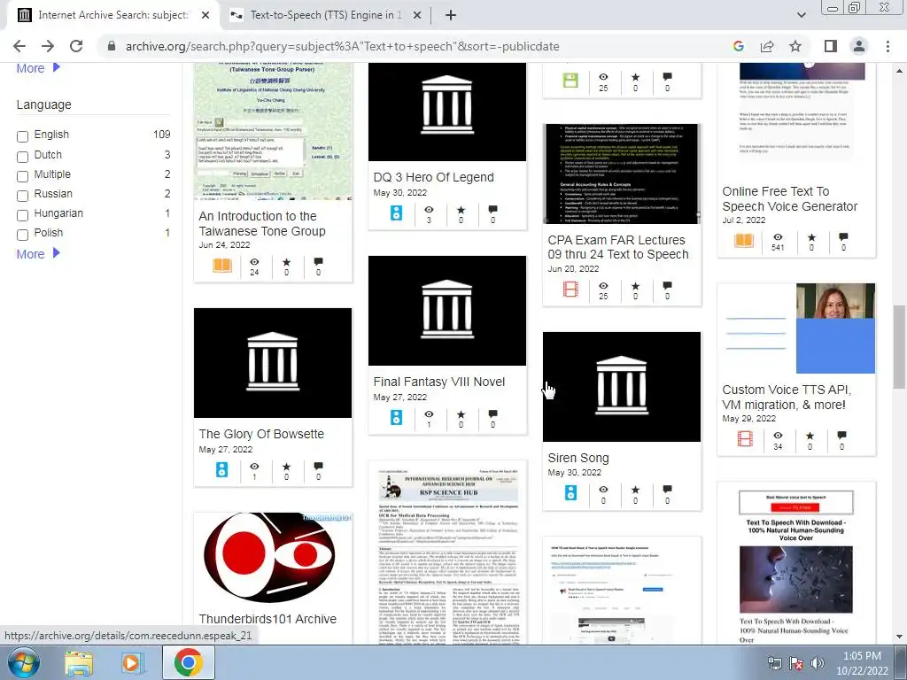Click the page vertical scrollbar thumb
This screenshot has width=907, height=680.
899,347
